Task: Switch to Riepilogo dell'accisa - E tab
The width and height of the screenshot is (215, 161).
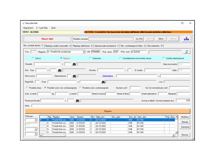Action: 83,46
